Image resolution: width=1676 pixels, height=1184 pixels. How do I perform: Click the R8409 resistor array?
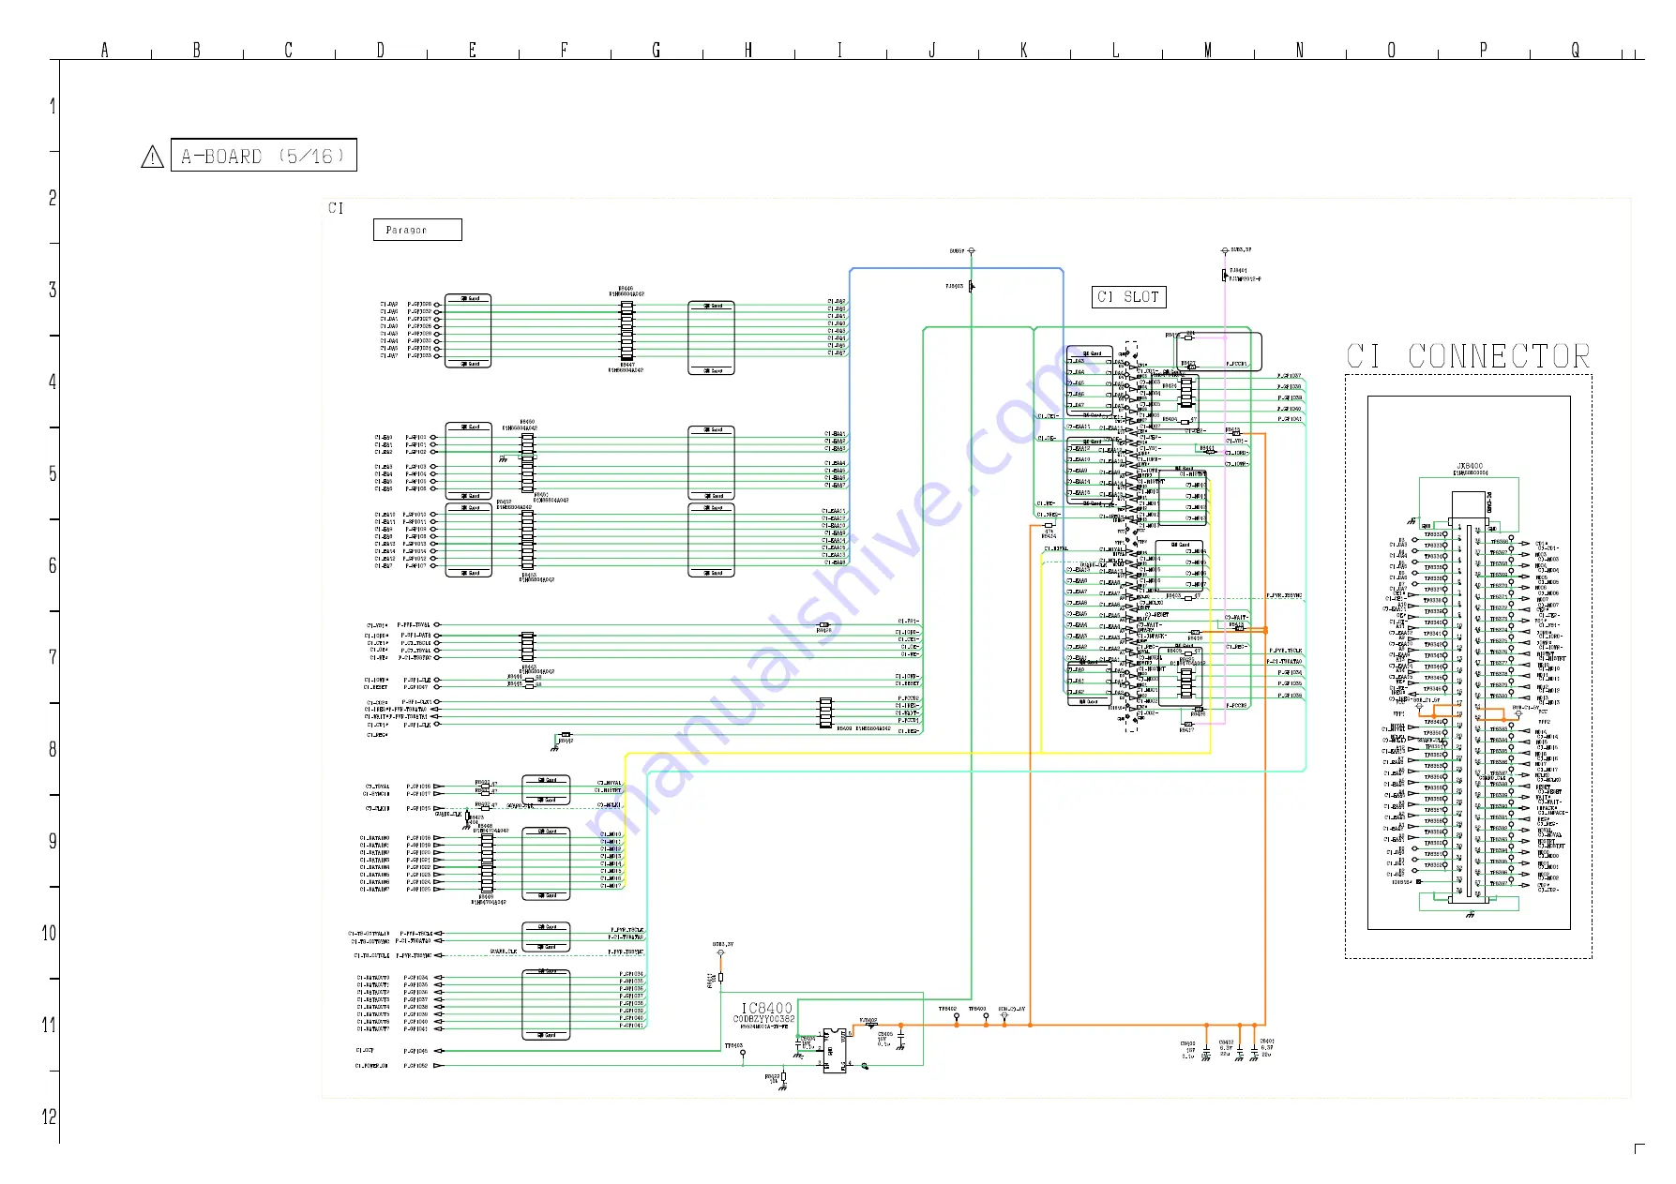point(825,712)
